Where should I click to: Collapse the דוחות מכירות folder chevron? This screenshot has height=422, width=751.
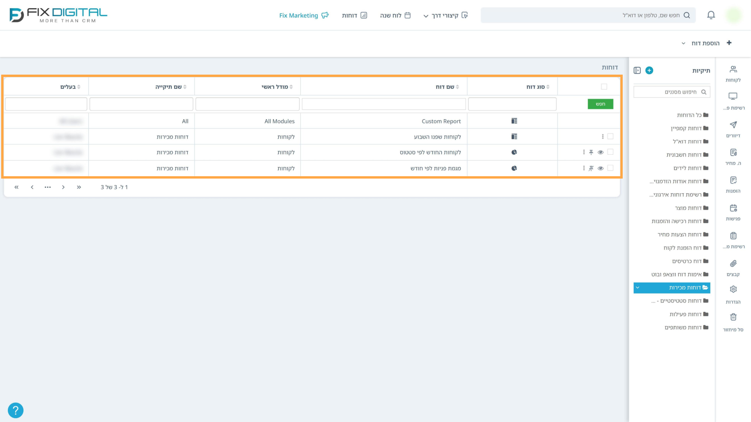click(638, 288)
